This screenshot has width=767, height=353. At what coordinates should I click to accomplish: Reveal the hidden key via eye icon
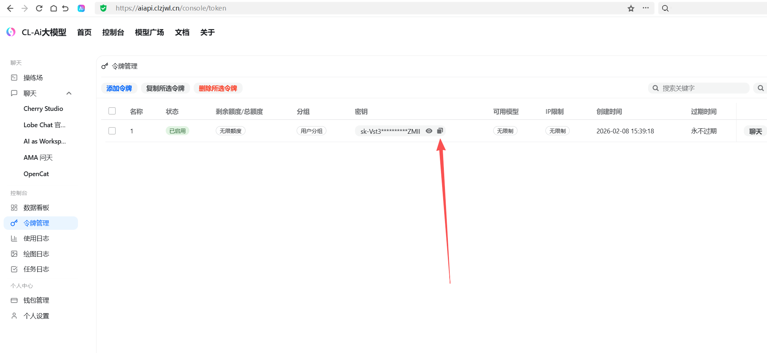pyautogui.click(x=429, y=131)
